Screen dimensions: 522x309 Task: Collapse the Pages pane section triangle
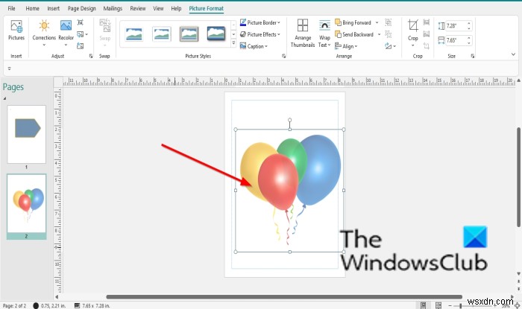pos(4,98)
